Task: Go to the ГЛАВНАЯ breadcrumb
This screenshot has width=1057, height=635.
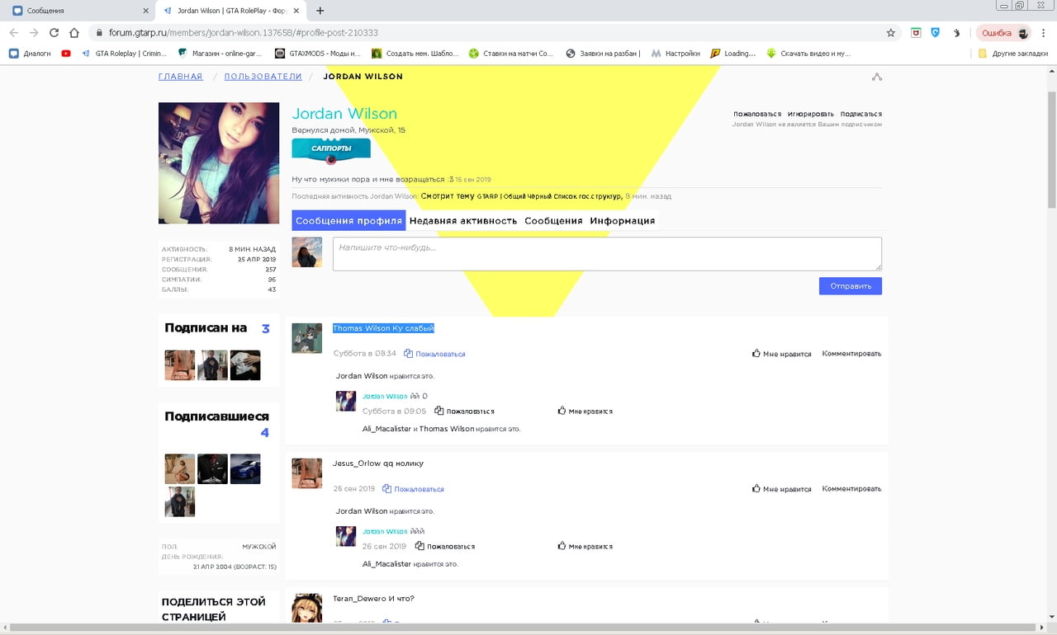Action: click(181, 77)
